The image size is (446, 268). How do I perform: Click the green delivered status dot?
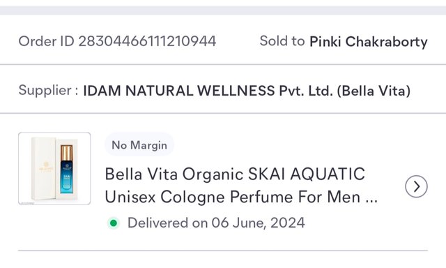coord(114,223)
